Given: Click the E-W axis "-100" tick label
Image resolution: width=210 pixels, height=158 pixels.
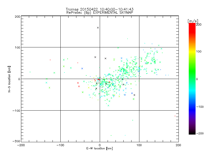Looking at the screenshot, I should click(60, 145).
